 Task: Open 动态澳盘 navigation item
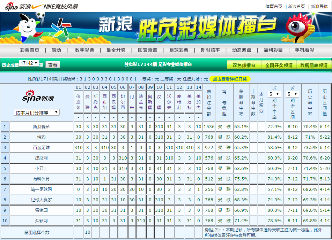pos(242,50)
